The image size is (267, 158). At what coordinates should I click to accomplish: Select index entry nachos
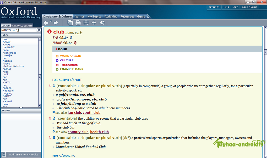pos(7,69)
